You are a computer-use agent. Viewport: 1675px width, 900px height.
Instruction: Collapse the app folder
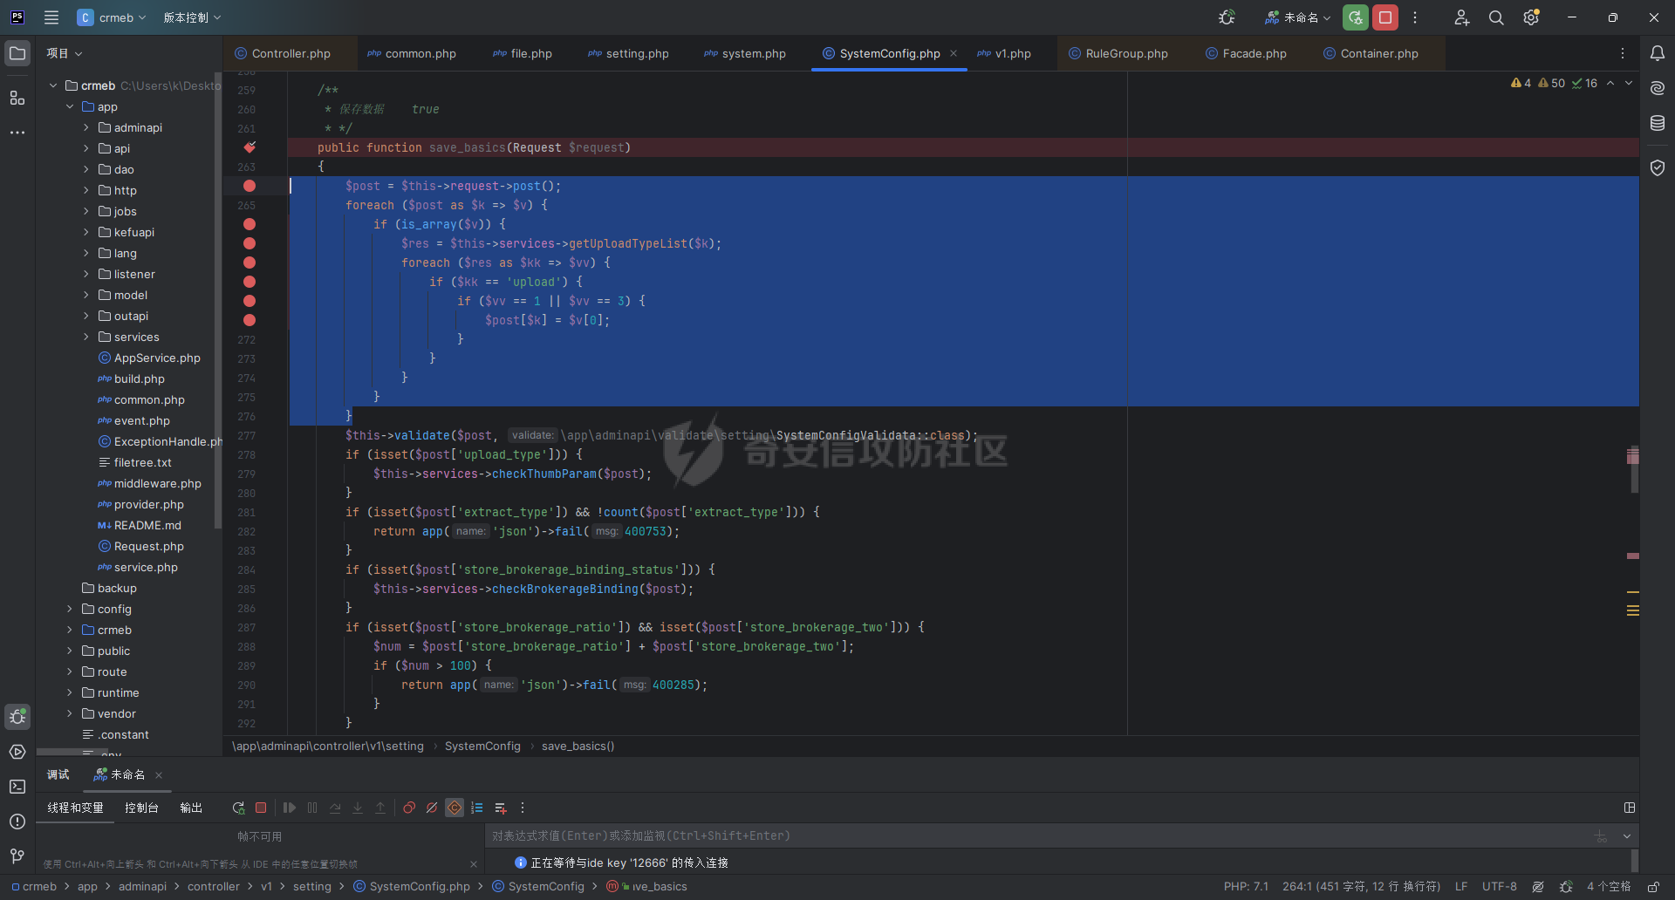point(70,106)
